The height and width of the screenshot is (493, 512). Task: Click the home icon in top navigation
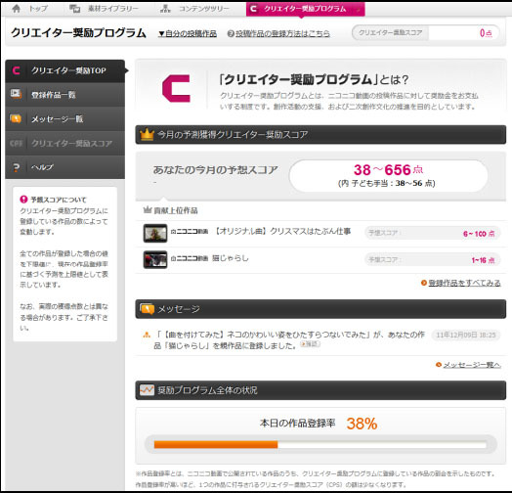point(16,9)
